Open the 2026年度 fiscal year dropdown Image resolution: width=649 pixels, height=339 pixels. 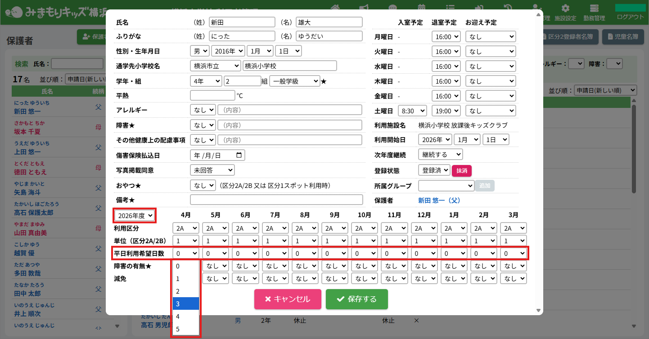click(135, 215)
